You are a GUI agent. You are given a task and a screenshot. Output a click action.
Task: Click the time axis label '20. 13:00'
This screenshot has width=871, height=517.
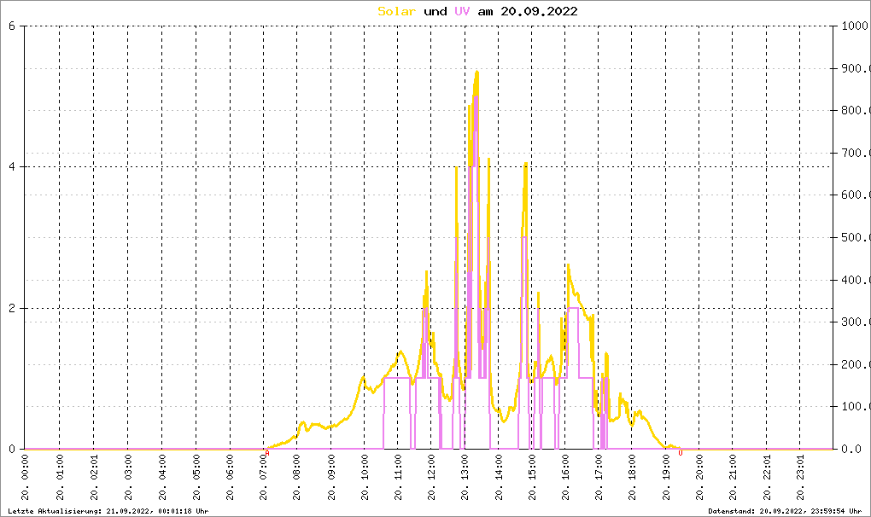click(x=465, y=478)
